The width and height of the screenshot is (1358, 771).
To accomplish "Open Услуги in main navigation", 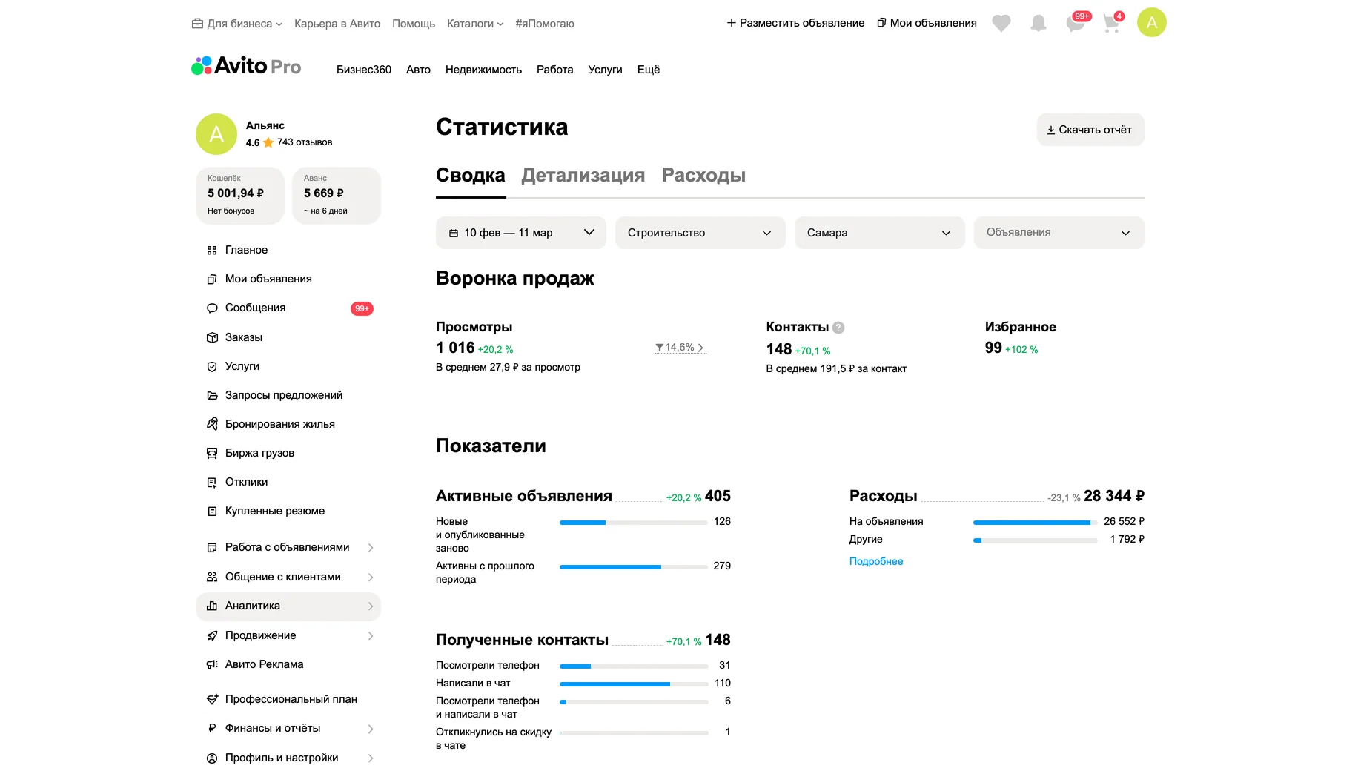I will click(605, 70).
